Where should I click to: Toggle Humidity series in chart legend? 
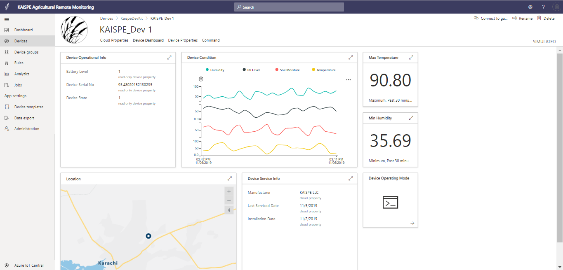[215, 70]
